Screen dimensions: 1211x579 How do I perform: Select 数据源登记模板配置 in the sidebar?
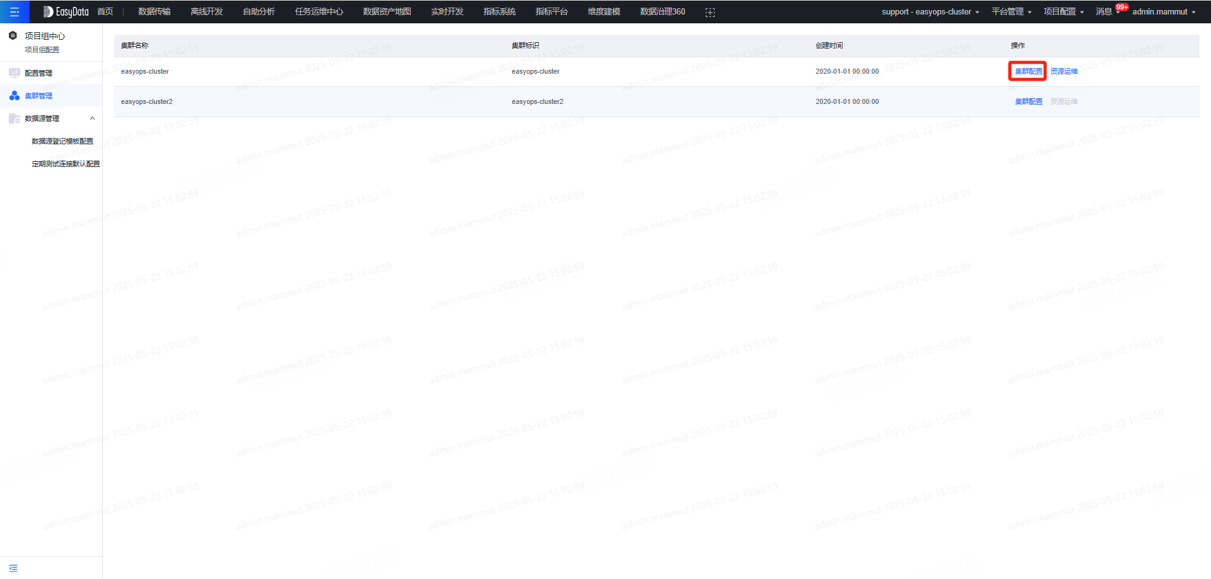62,140
